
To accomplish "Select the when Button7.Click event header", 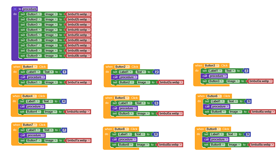I will click(x=29, y=125).
